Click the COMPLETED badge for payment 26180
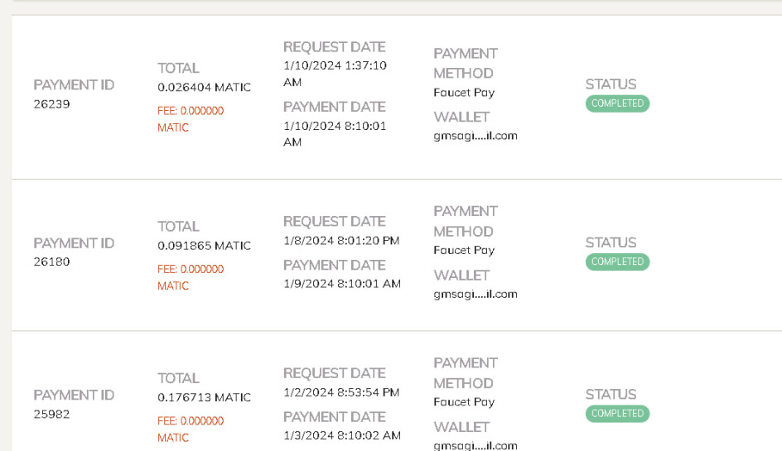This screenshot has height=451, width=782. coord(617,261)
